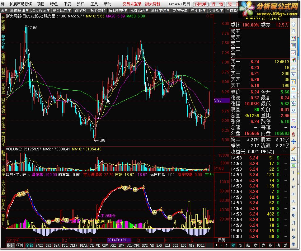
Task: Click the red S dollar icon
Action: pos(293,134)
